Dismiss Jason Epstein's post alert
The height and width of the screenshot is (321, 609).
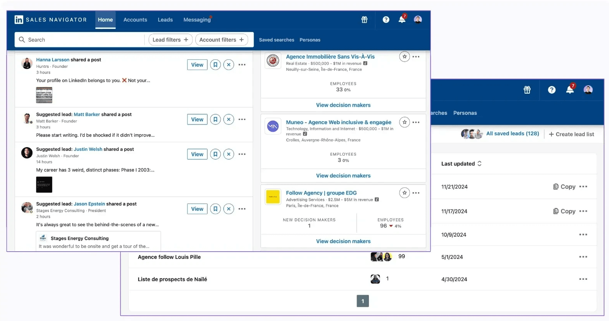(x=229, y=209)
